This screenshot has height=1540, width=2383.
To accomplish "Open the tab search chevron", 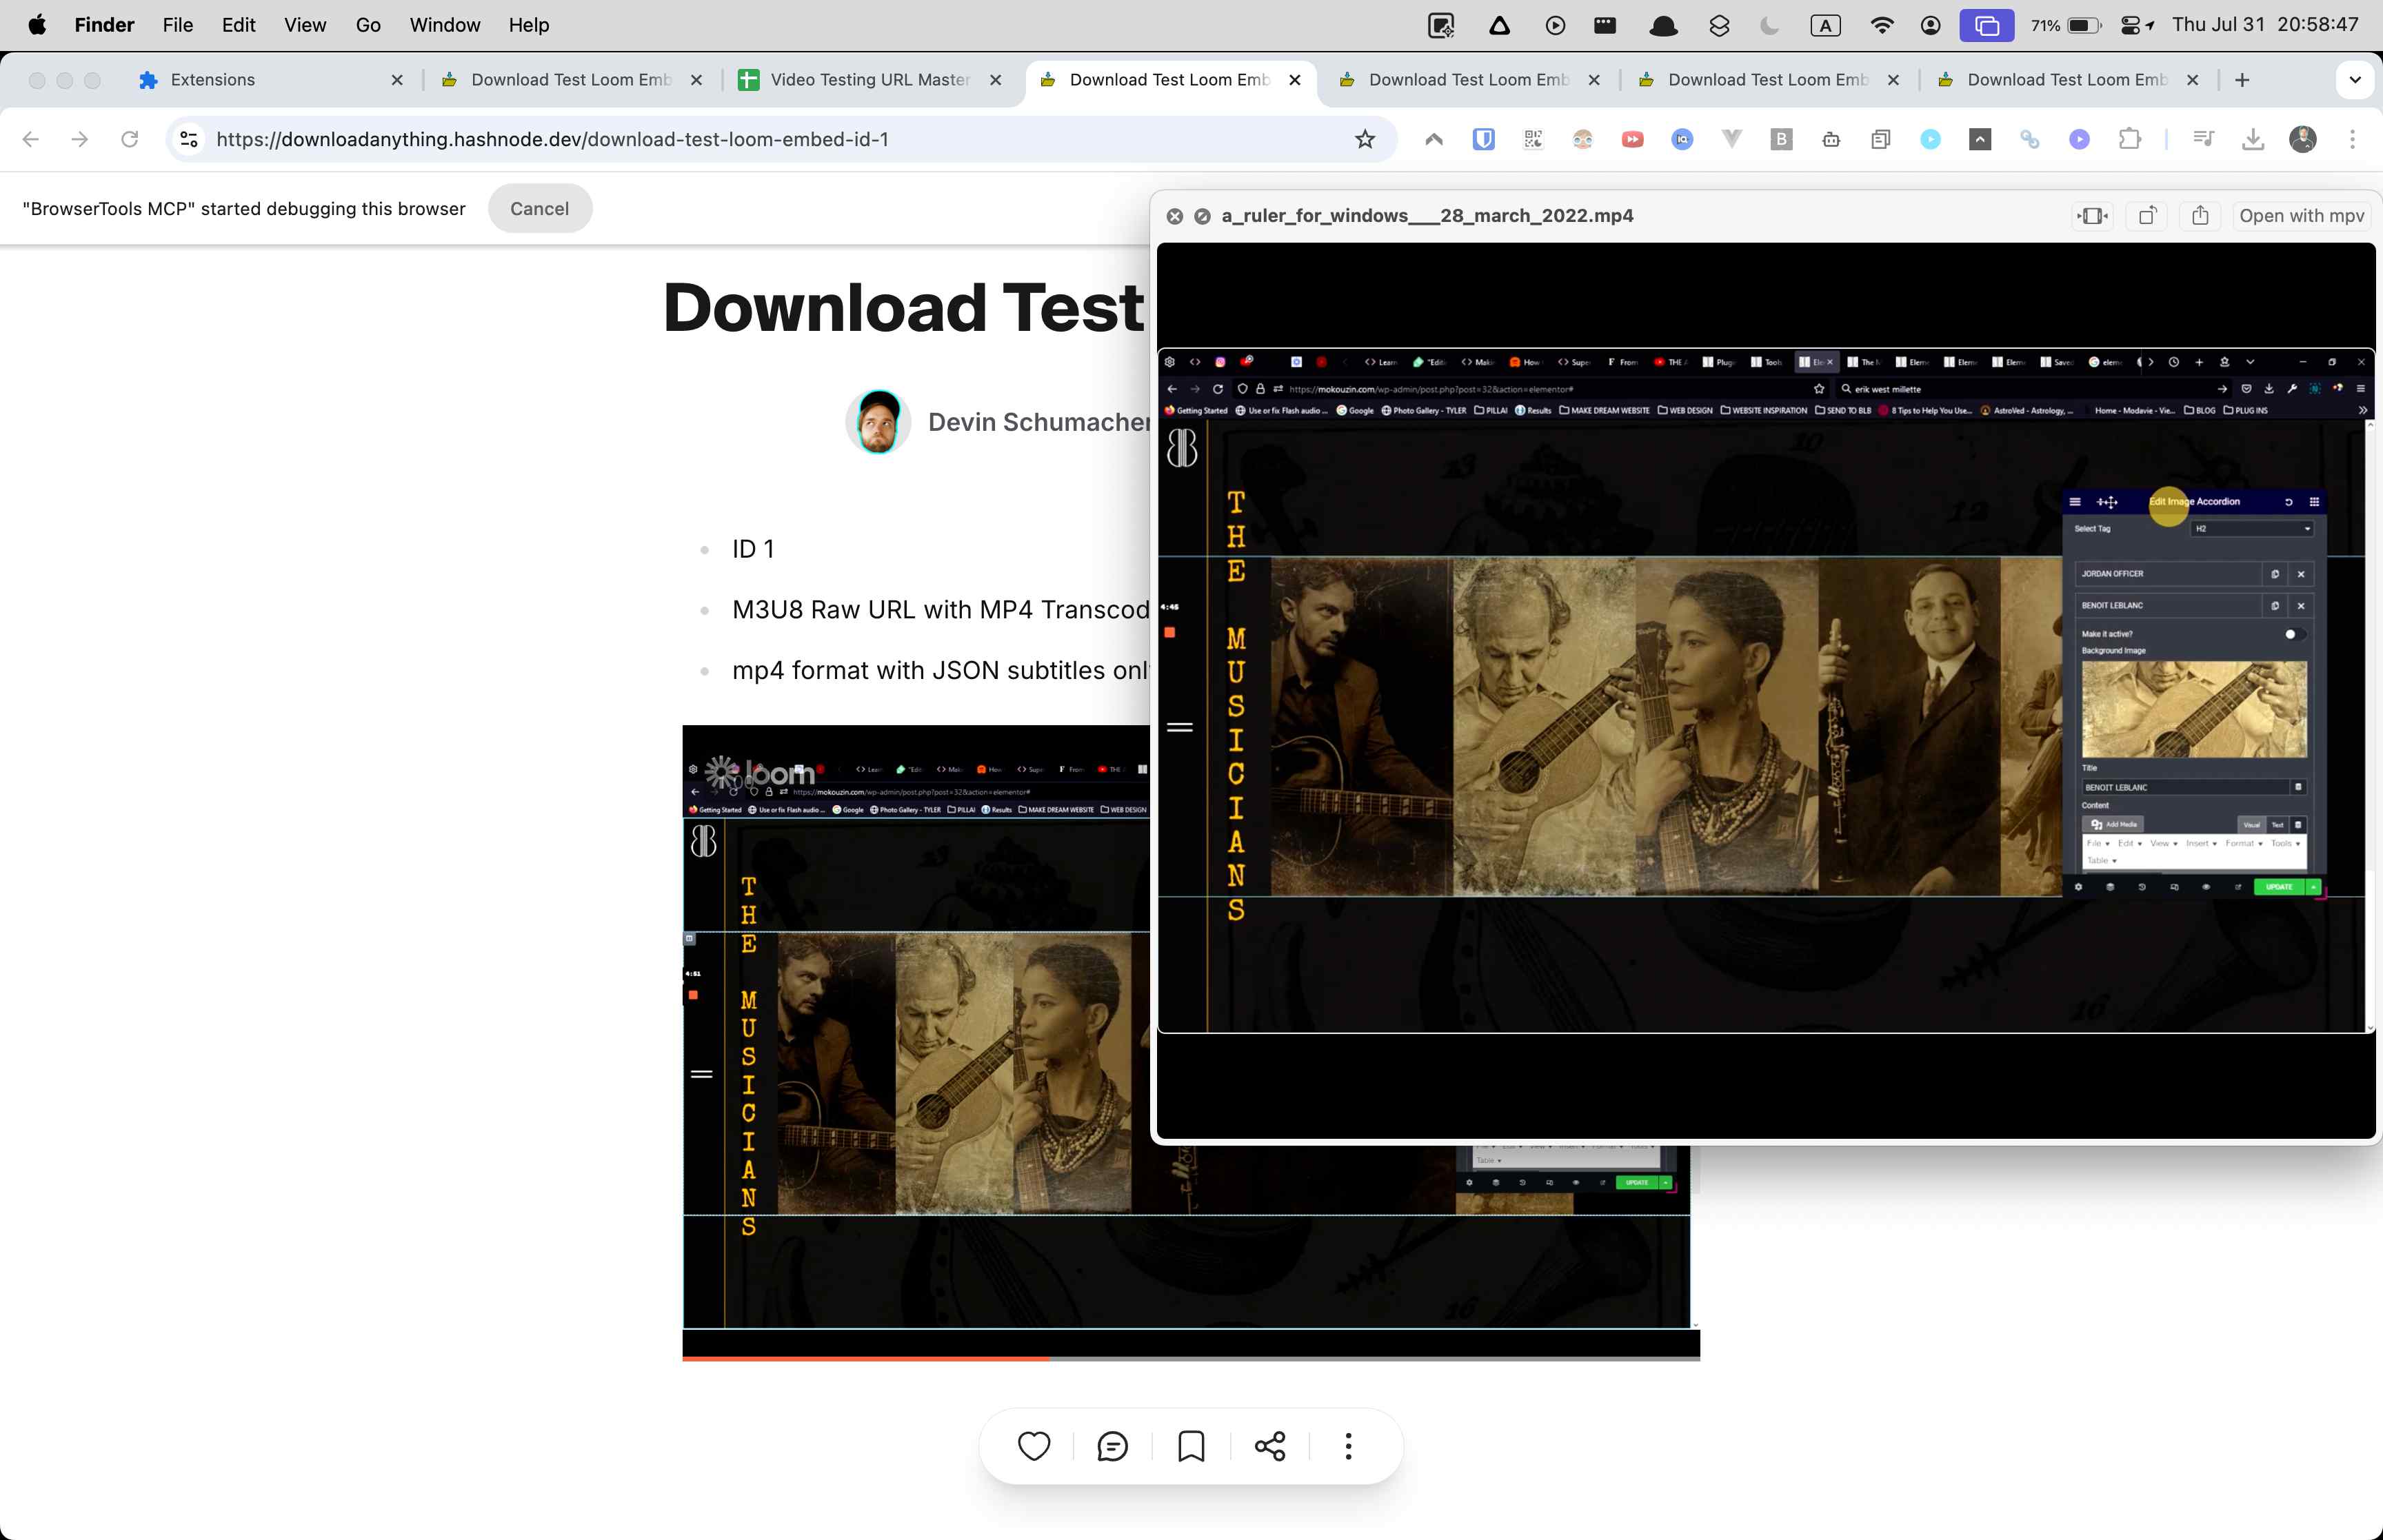I will (x=2356, y=80).
